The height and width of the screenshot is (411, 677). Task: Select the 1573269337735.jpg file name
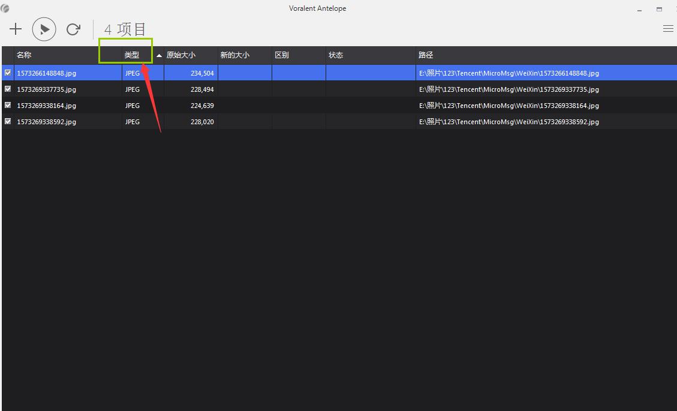(x=47, y=89)
